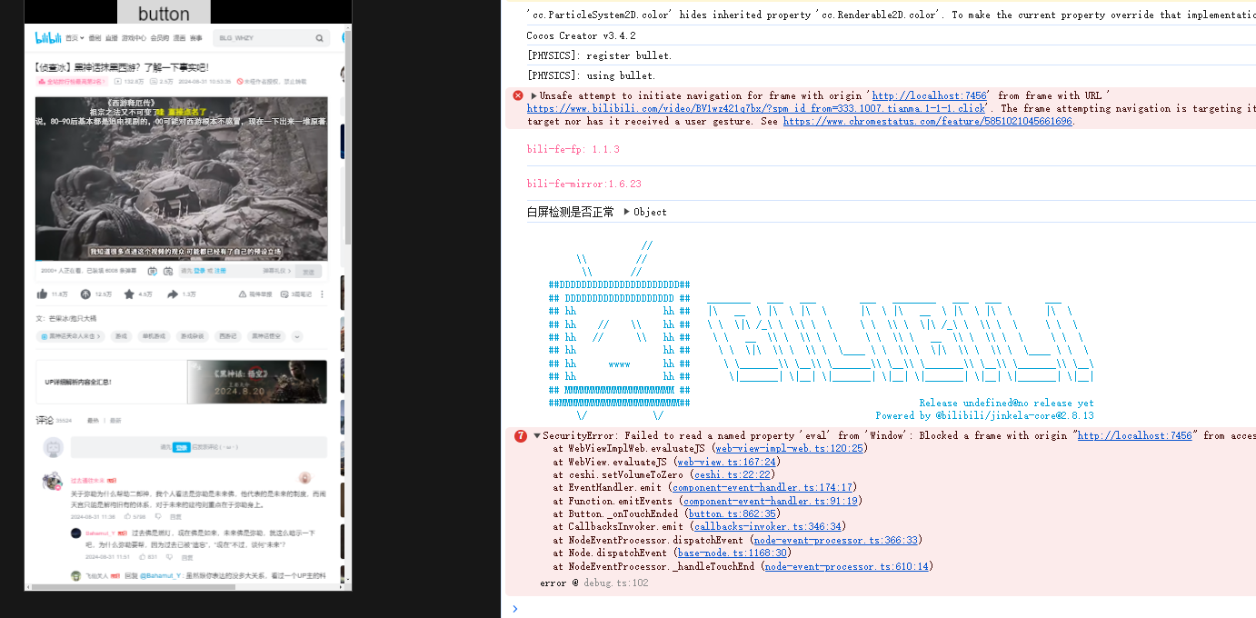1256x618 pixels.
Task: Give a coin using the coin icon
Action: 85,294
